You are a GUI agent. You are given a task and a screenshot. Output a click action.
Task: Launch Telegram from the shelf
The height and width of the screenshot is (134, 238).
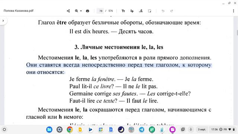pos(141,130)
